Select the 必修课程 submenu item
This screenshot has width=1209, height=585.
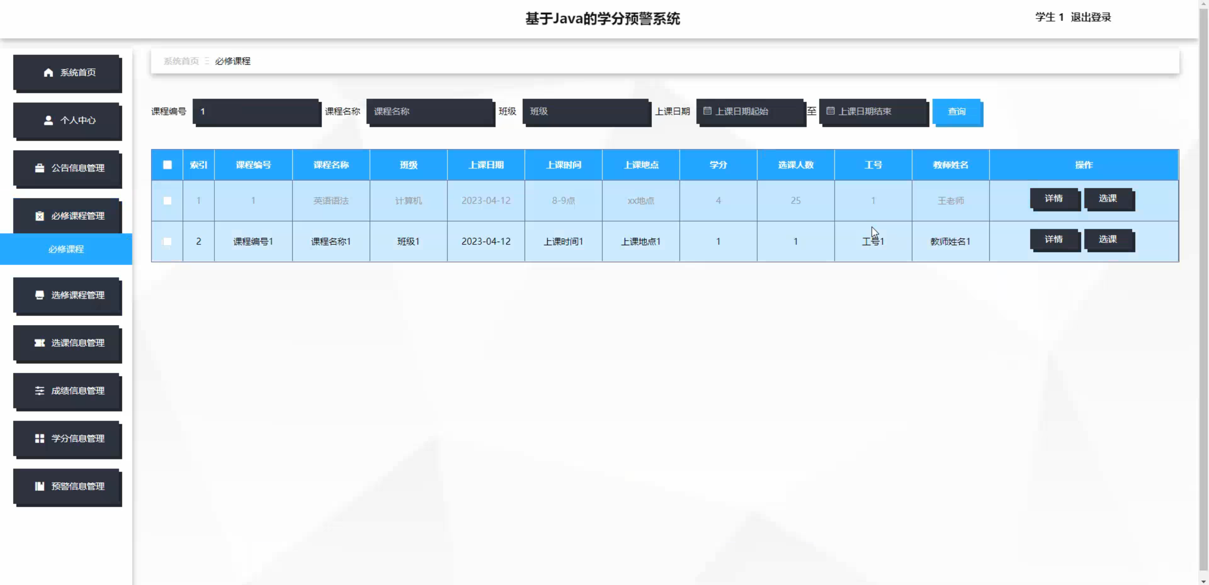(x=66, y=249)
